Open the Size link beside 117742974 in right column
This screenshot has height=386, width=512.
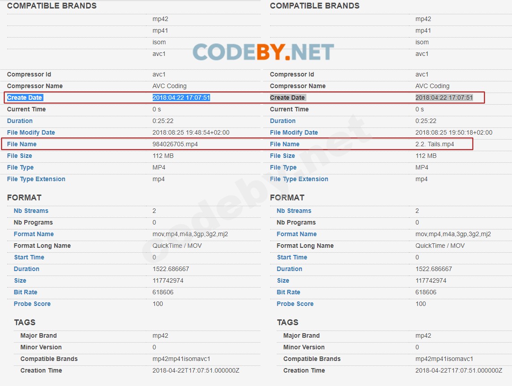click(283, 281)
